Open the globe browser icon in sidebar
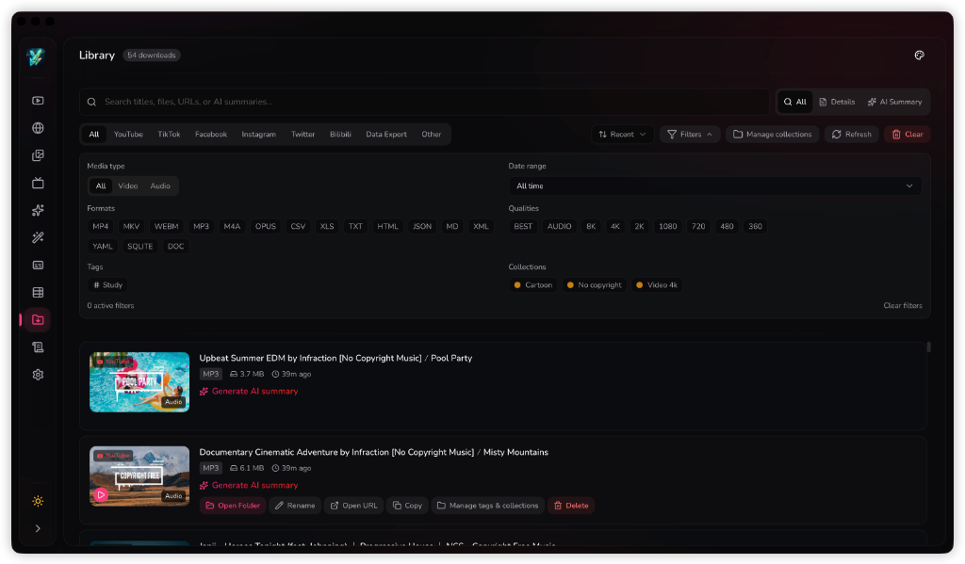This screenshot has width=965, height=564. coord(38,128)
